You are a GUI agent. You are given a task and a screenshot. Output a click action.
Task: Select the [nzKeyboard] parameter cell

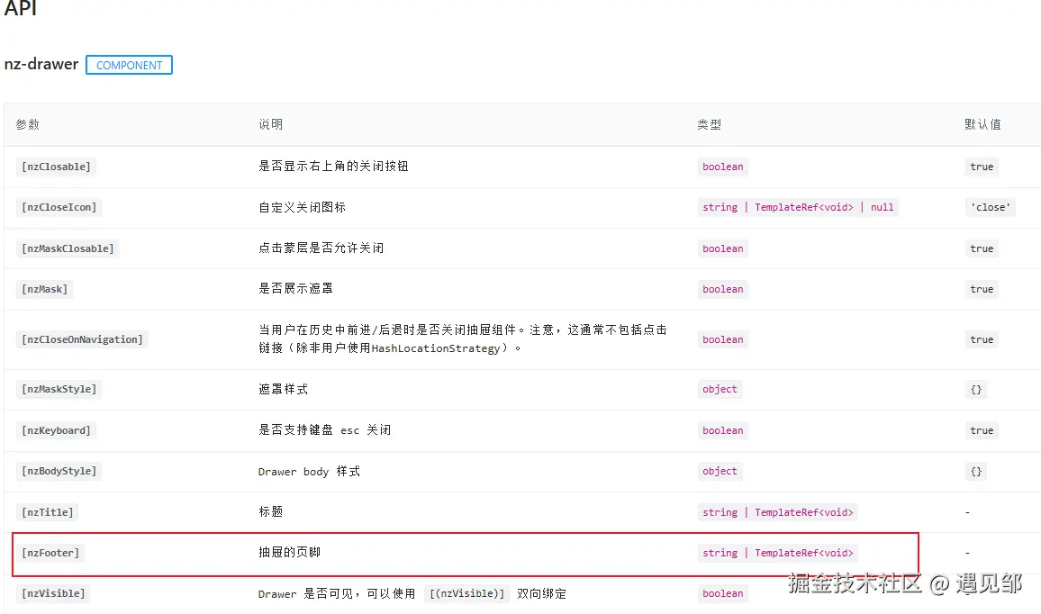(x=56, y=430)
